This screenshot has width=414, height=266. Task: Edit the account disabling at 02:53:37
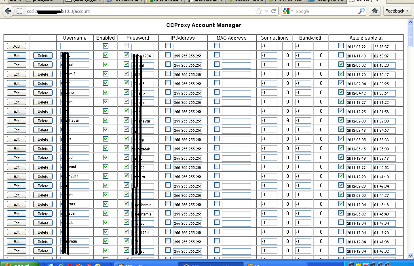pos(16,56)
